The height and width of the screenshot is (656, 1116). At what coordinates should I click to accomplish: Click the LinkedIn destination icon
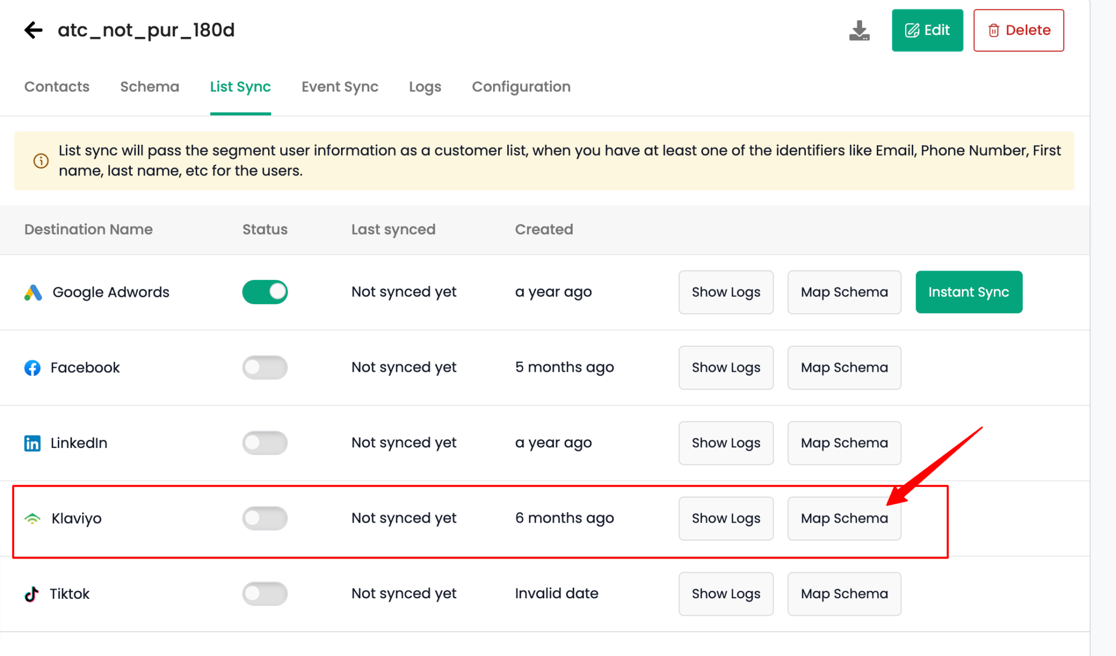pyautogui.click(x=32, y=443)
